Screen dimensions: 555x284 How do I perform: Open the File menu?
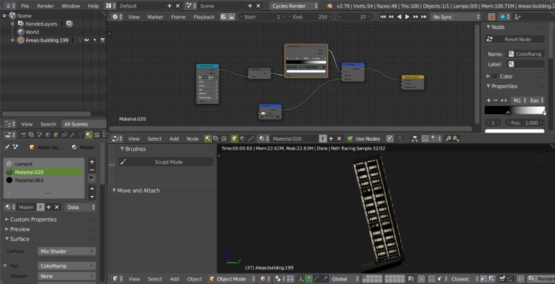click(x=25, y=6)
